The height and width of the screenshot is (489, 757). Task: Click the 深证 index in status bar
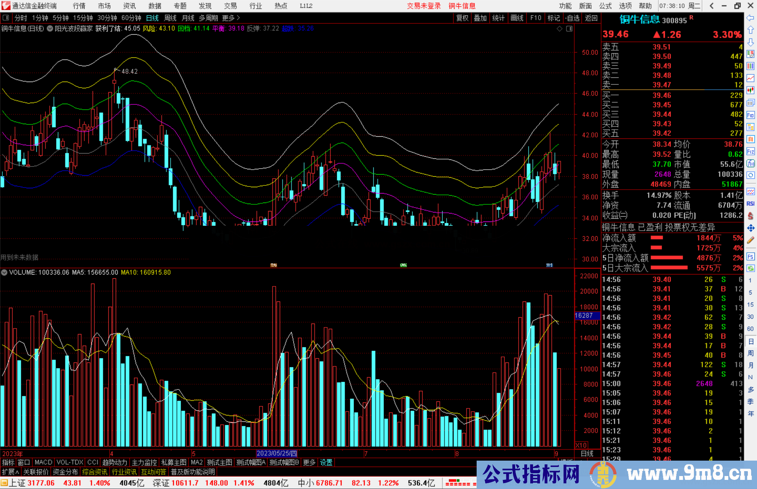[x=162, y=483]
